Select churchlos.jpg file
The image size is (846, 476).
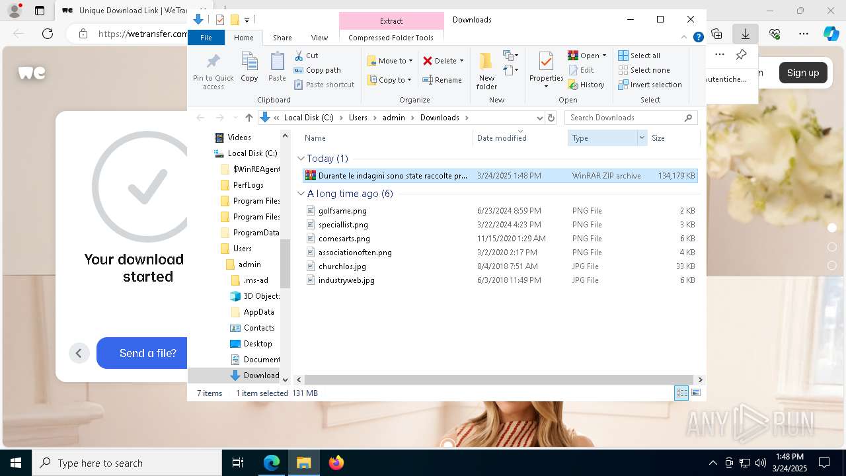[x=342, y=266]
